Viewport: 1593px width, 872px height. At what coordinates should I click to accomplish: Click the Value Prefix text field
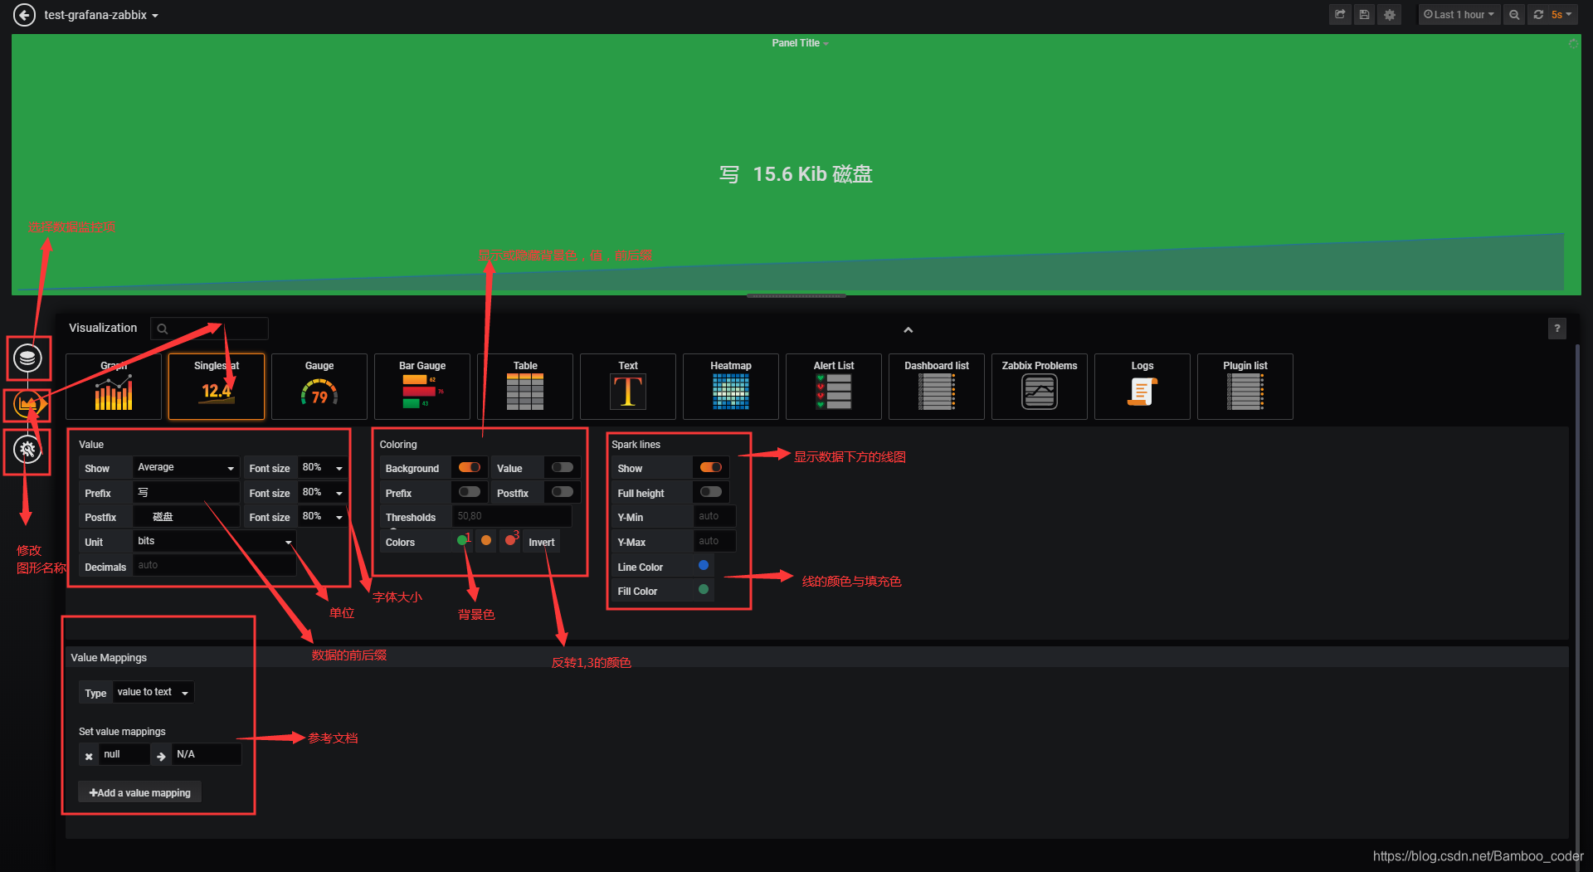[x=186, y=493]
